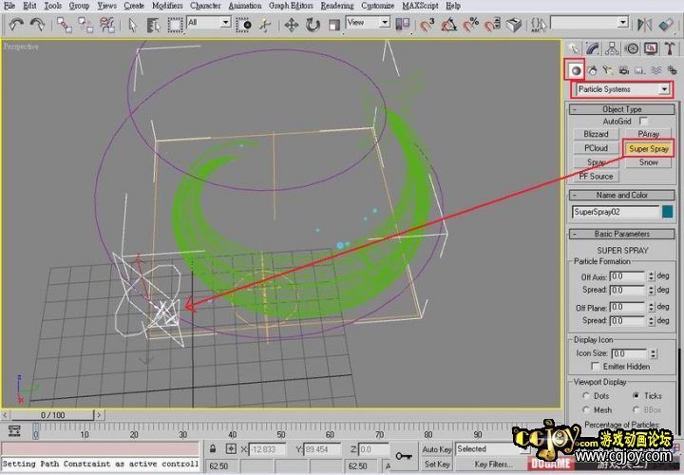The height and width of the screenshot is (475, 684).
Task: Open the File menu
Action: tap(9, 6)
